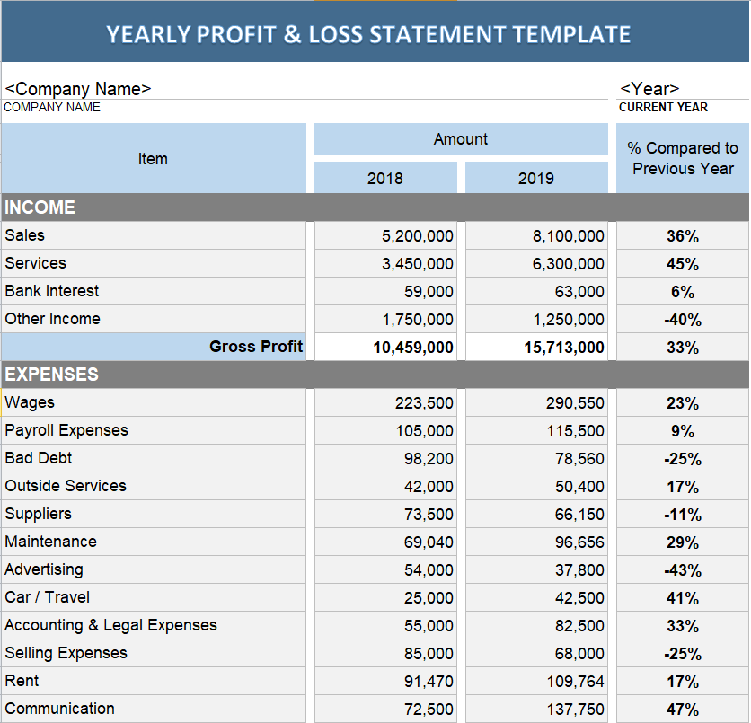Select the Amount column header

[461, 139]
